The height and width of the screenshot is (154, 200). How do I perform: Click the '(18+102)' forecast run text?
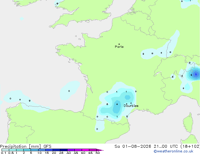[190, 146]
